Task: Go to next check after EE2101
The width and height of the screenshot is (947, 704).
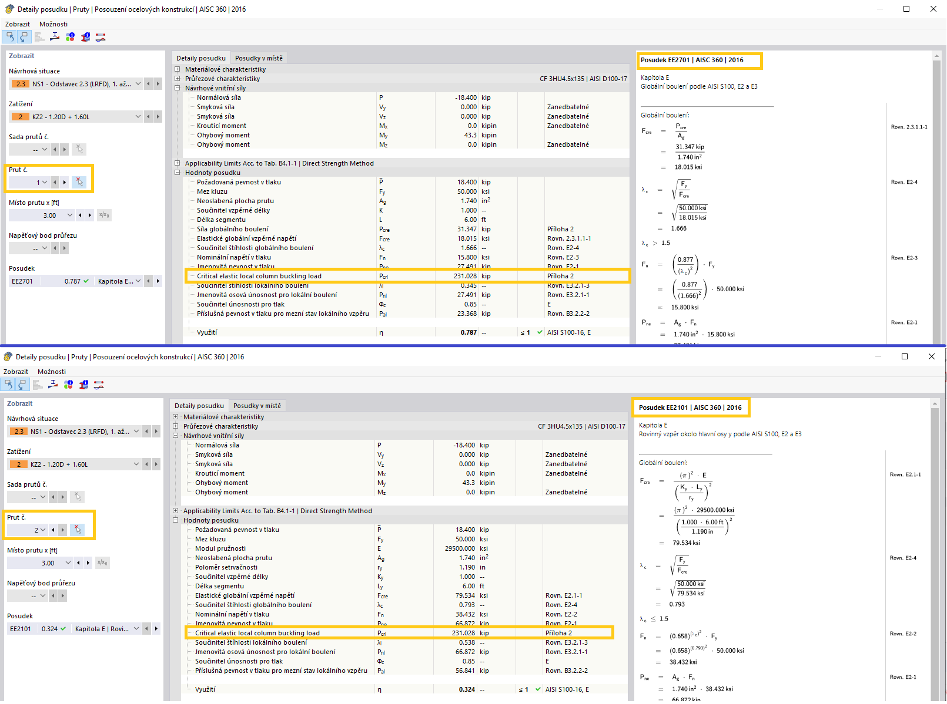Action: (x=156, y=629)
